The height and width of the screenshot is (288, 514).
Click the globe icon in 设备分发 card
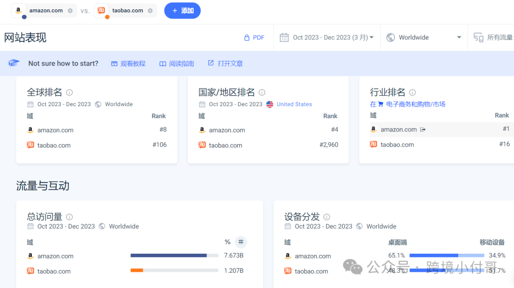point(359,226)
